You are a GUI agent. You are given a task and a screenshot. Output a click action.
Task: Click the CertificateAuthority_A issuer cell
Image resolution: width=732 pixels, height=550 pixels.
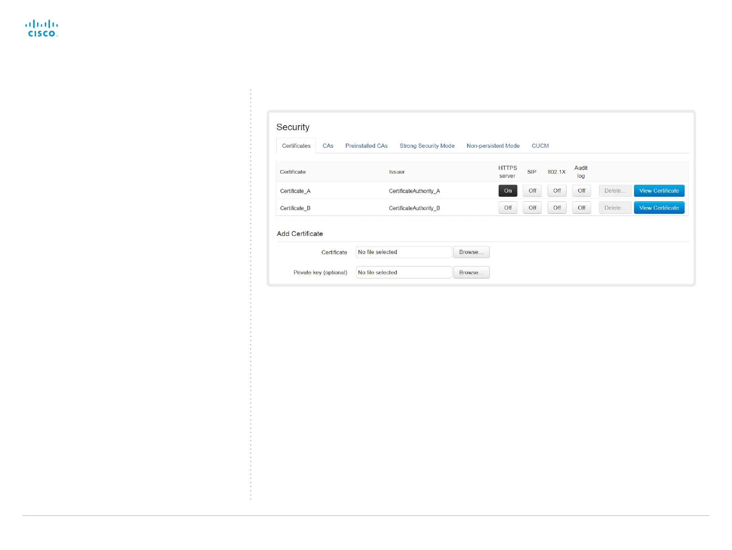(x=415, y=191)
